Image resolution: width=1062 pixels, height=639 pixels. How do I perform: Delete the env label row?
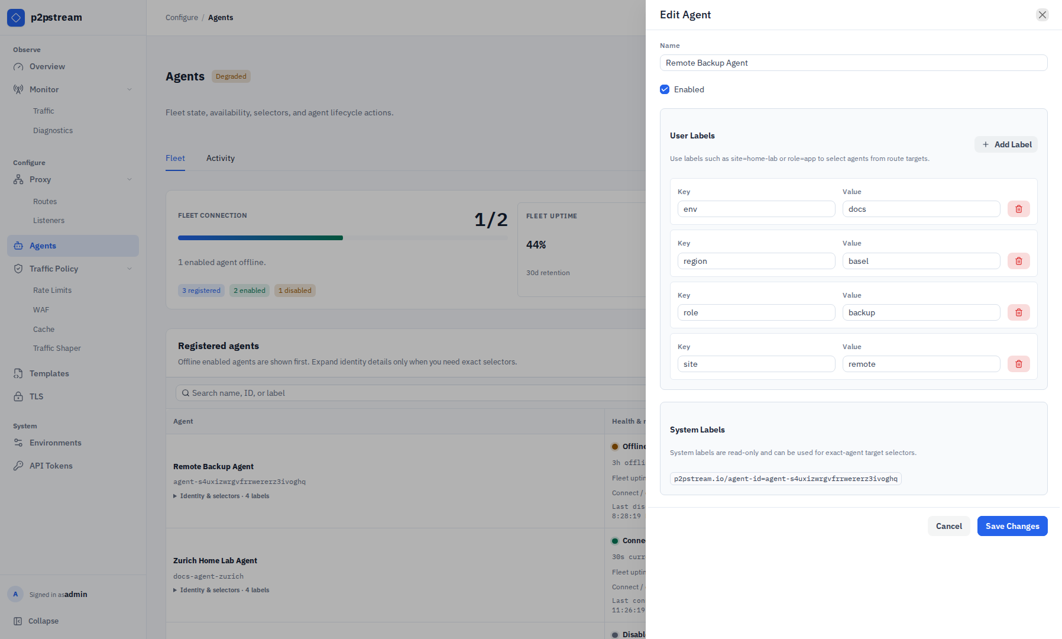tap(1019, 209)
